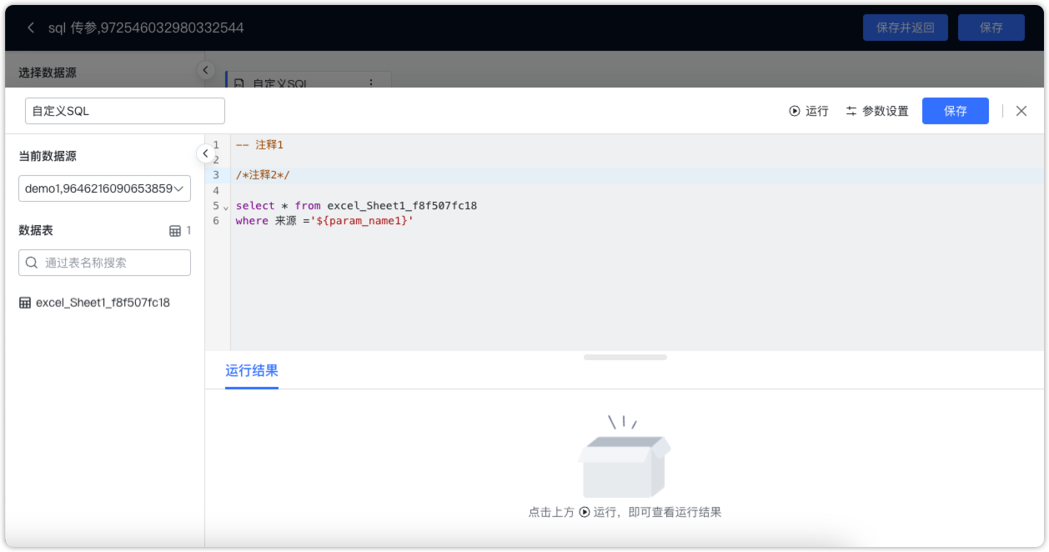The height and width of the screenshot is (552, 1049).
Task: Click the magnifier icon in the table search box
Action: pos(31,262)
